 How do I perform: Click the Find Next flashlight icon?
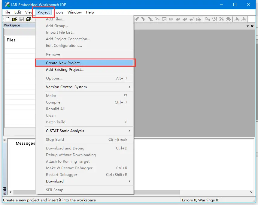[x=144, y=19]
